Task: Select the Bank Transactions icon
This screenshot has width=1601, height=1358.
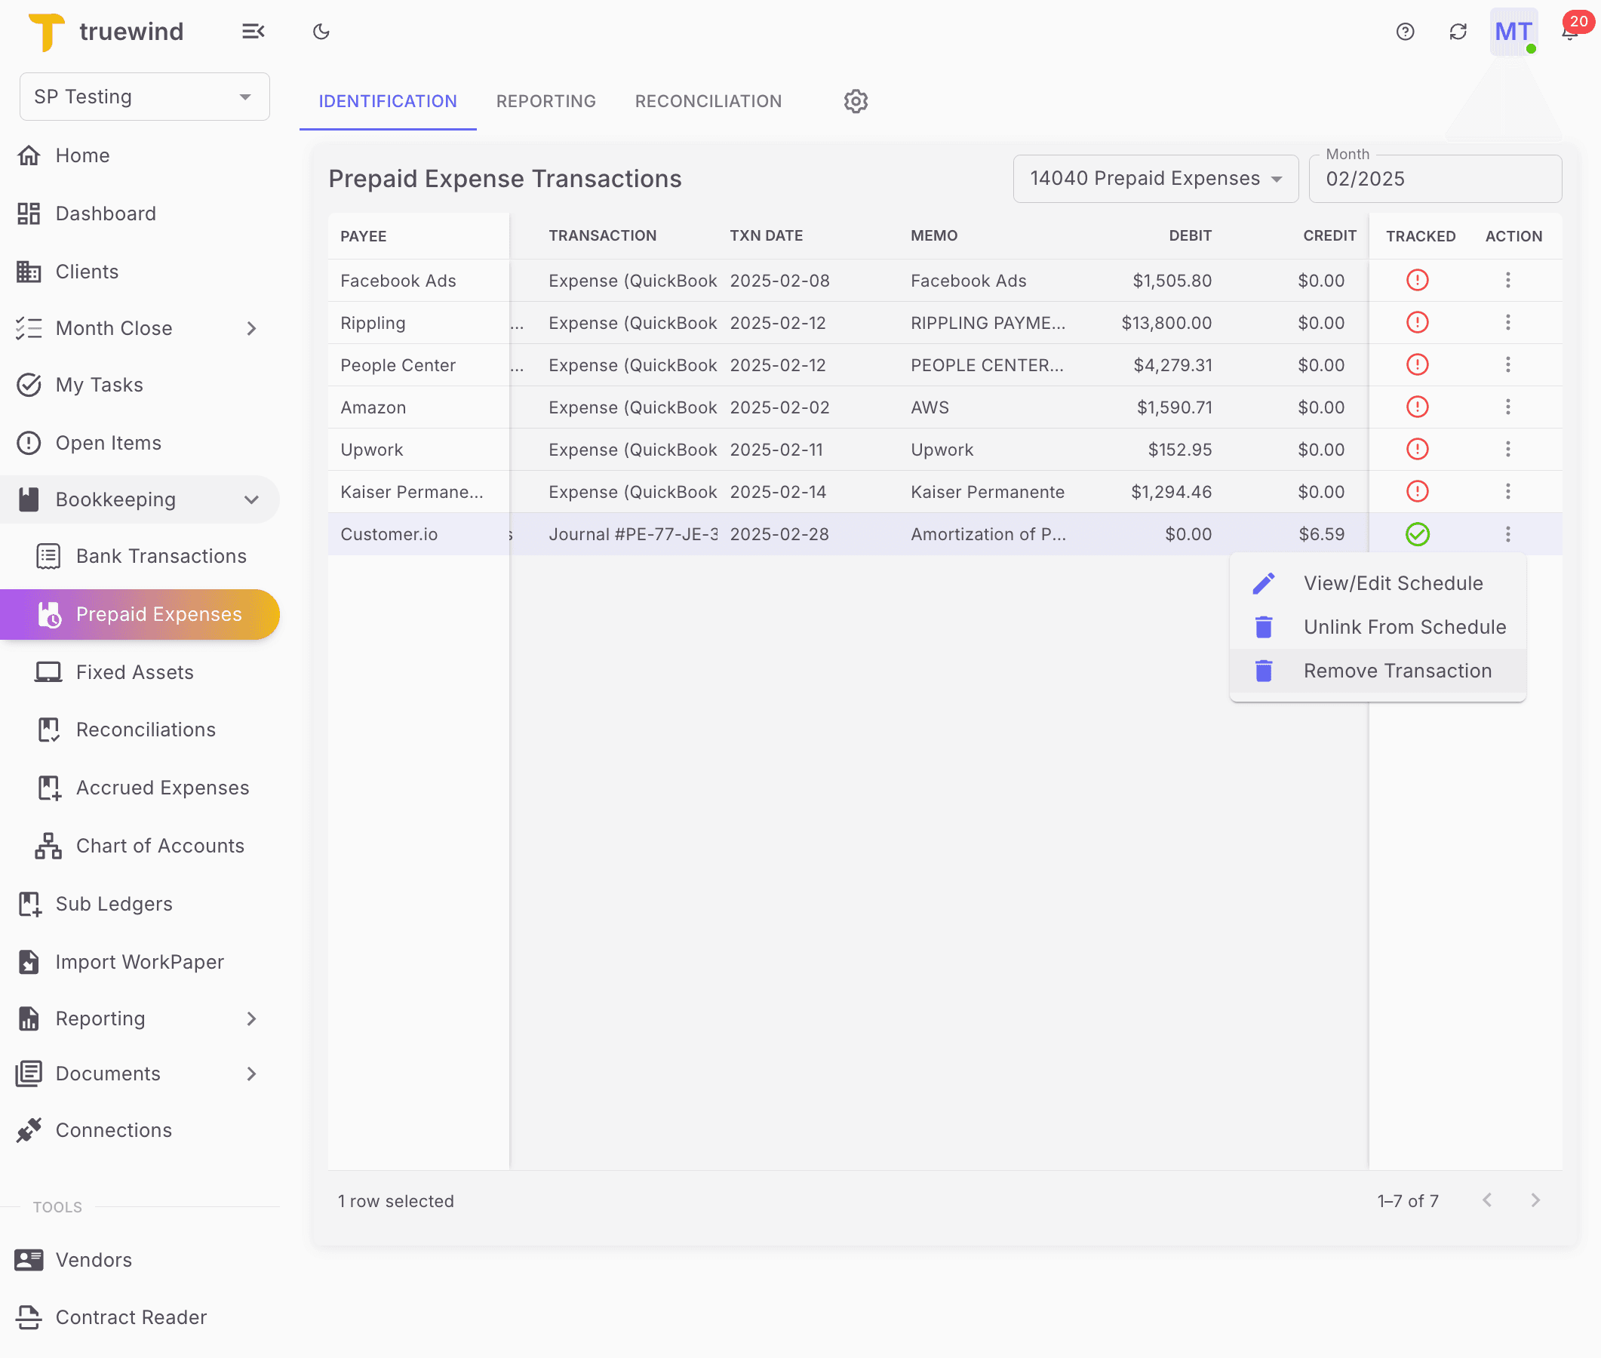Action: click(x=48, y=556)
